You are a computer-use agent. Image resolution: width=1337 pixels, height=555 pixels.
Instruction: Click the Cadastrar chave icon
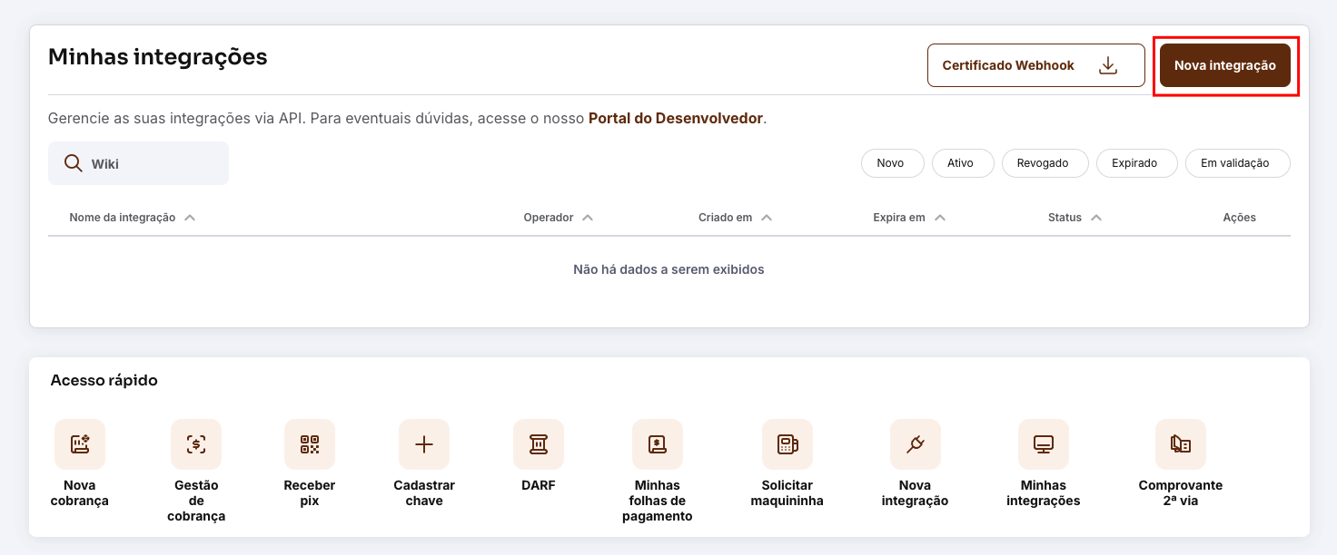[x=423, y=444]
